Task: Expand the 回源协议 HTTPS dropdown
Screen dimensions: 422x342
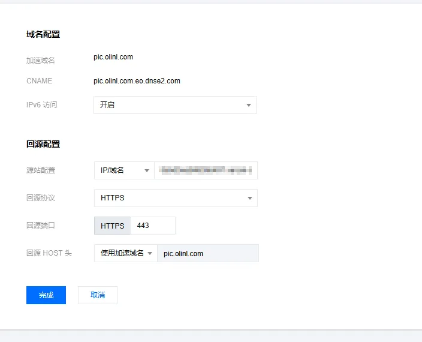Action: click(175, 198)
